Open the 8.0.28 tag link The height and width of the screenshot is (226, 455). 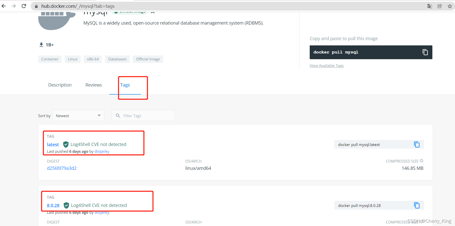click(x=53, y=206)
